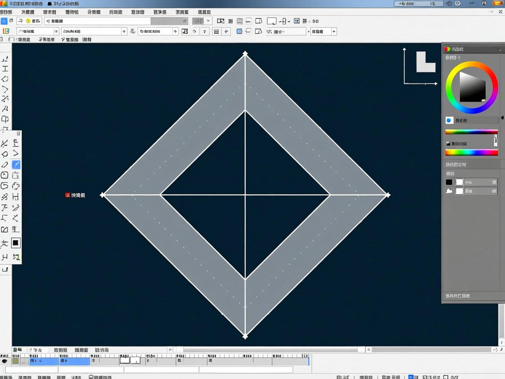The height and width of the screenshot is (379, 505).
Task: Click the blue circle icon below color wheel
Action: tap(449, 120)
